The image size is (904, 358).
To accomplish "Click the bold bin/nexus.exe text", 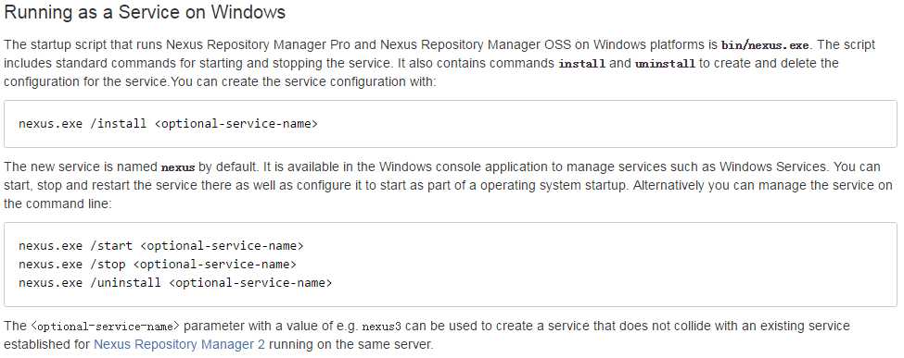I will (x=766, y=45).
